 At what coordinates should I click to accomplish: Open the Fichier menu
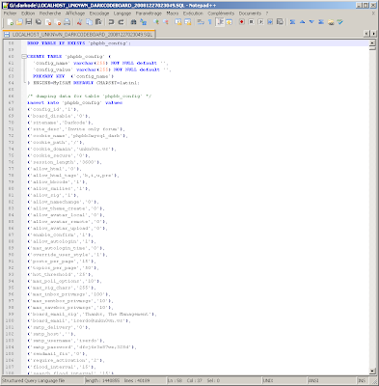tap(10, 14)
